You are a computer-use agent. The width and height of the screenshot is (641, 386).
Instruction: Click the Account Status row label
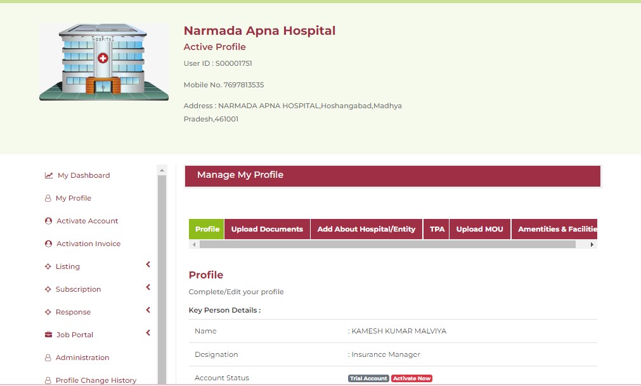222,378
